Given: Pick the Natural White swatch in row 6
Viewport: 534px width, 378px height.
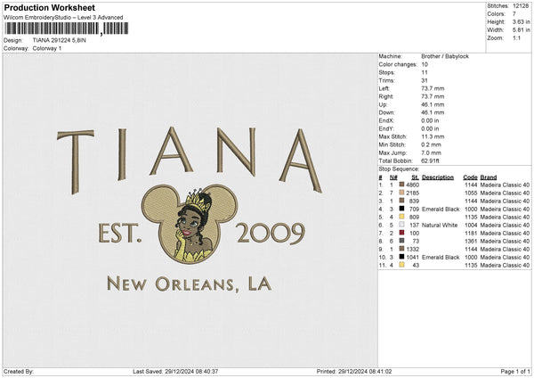Looking at the screenshot, I should pos(402,225).
